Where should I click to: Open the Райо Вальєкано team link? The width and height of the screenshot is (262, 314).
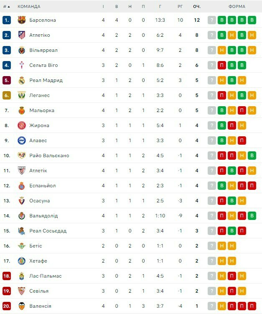point(49,156)
